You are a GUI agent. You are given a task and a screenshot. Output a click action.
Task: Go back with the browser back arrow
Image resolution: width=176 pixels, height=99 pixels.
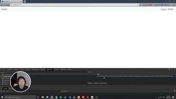tap(2, 5)
